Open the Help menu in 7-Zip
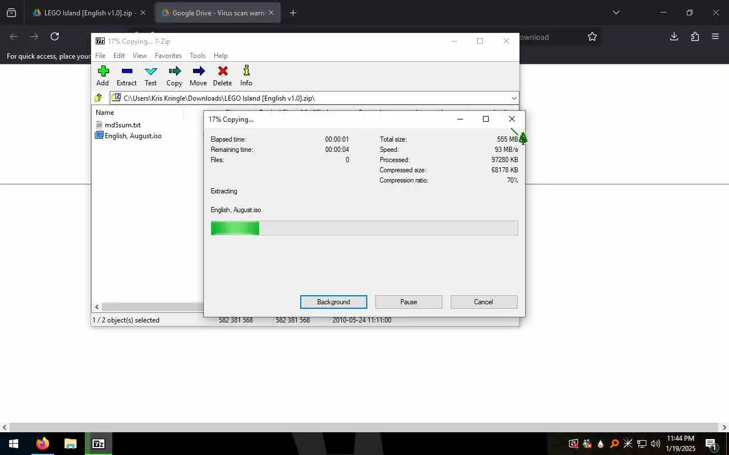Viewport: 729px width, 455px height. tap(220, 56)
